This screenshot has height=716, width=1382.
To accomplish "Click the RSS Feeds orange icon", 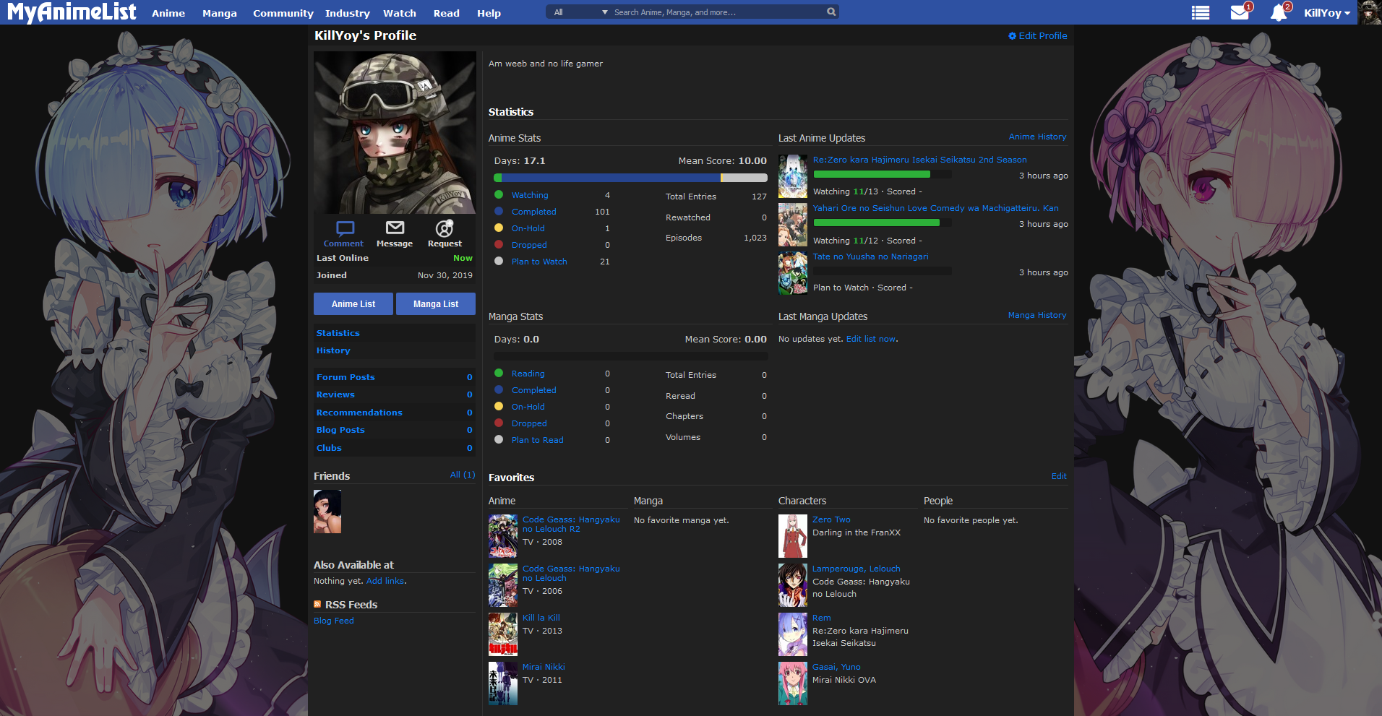I will pyautogui.click(x=317, y=604).
